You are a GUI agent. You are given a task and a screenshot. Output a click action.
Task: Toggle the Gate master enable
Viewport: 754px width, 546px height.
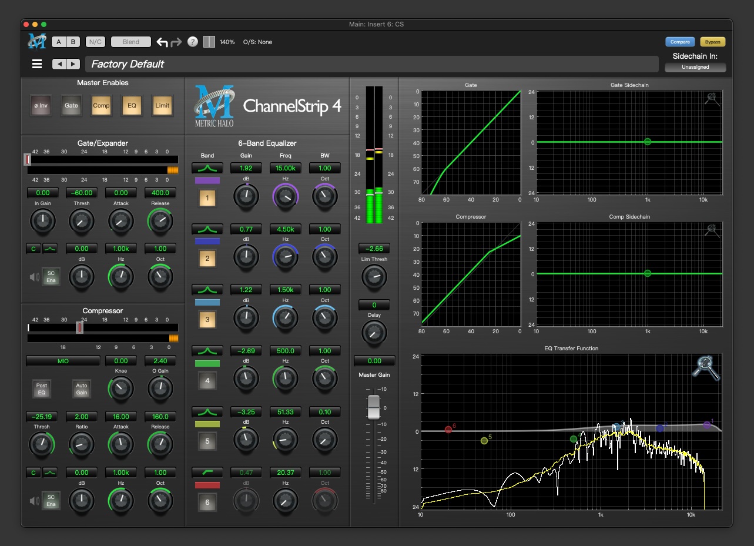pyautogui.click(x=71, y=106)
